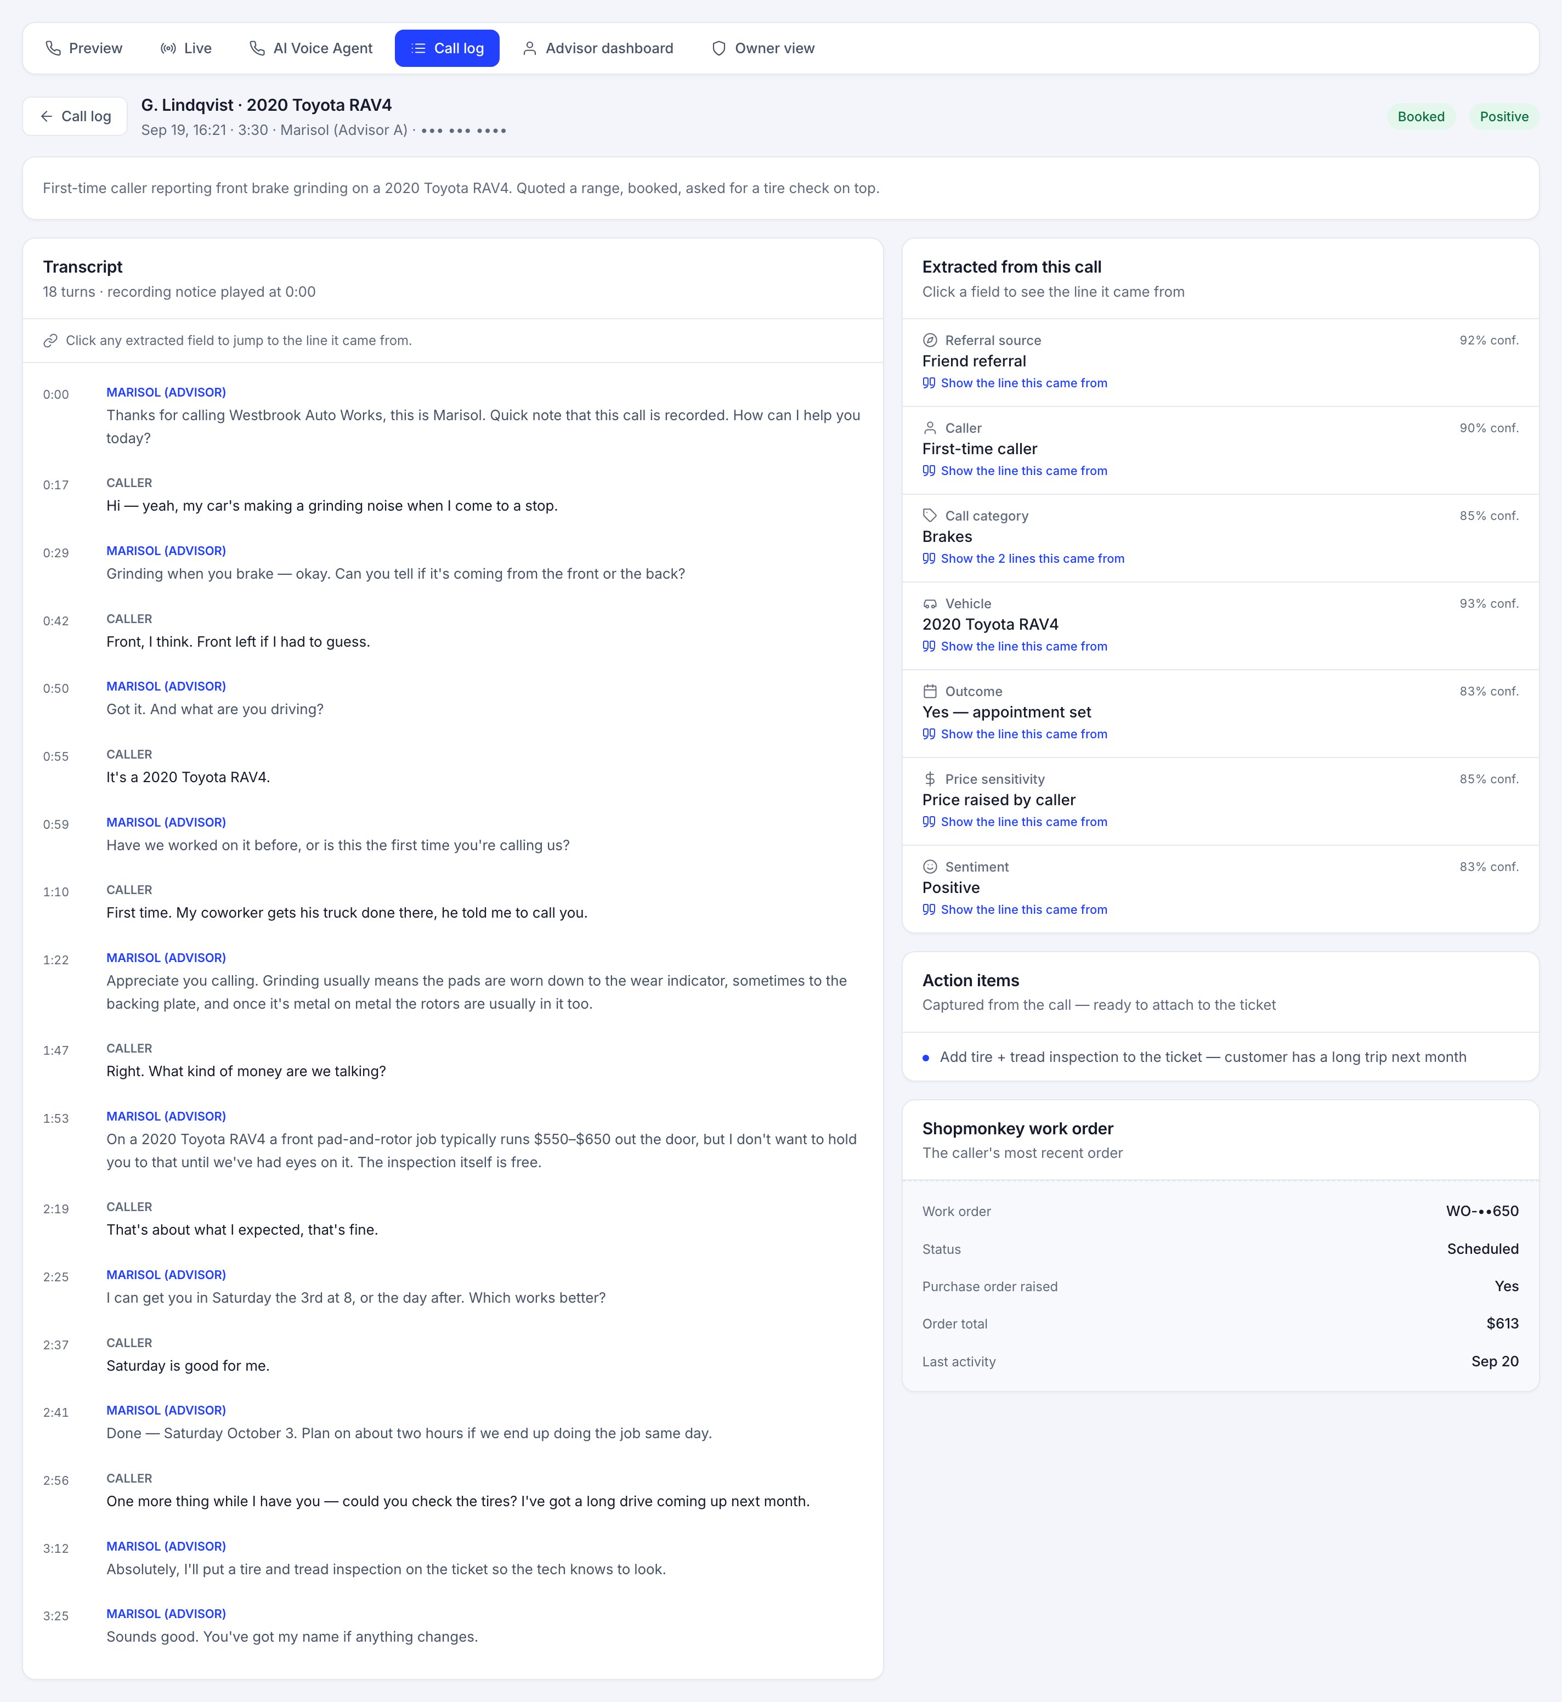Select the 'Friend referral' extracted value

click(x=974, y=361)
